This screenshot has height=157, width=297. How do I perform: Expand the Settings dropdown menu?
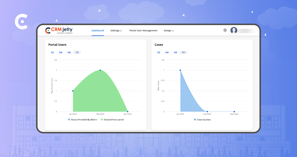point(116,31)
